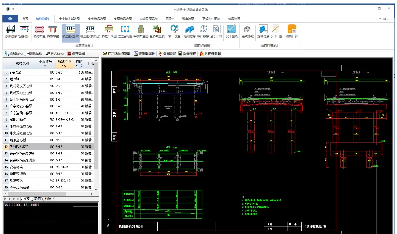
Task: Click the 桥梁名称 column header
Action: 23,63
